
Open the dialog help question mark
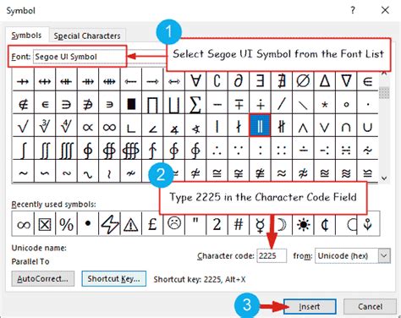click(353, 10)
